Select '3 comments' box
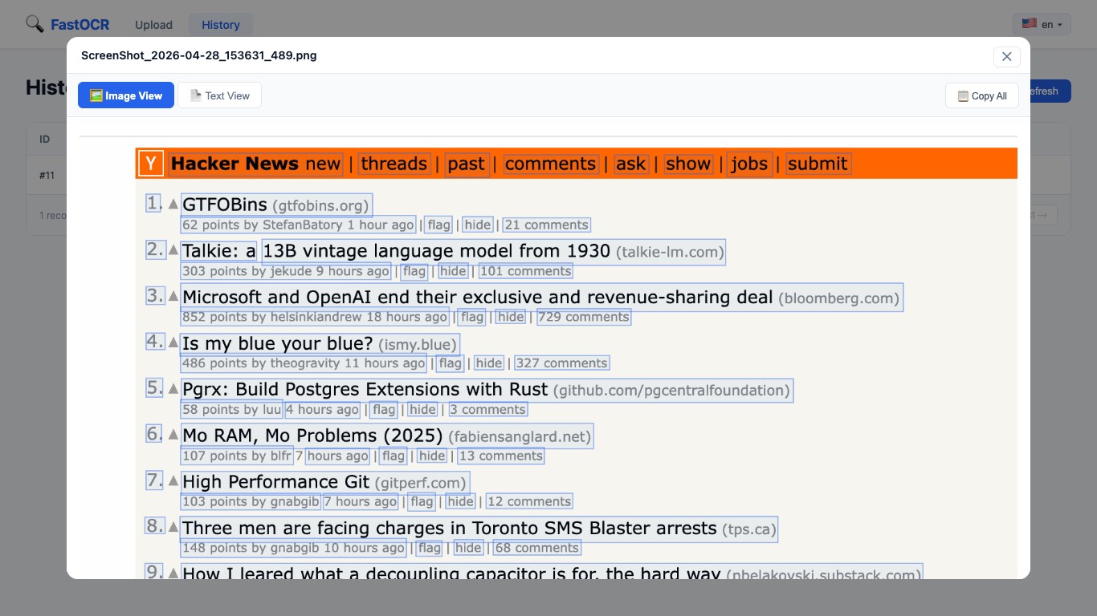This screenshot has width=1097, height=616. coord(488,410)
